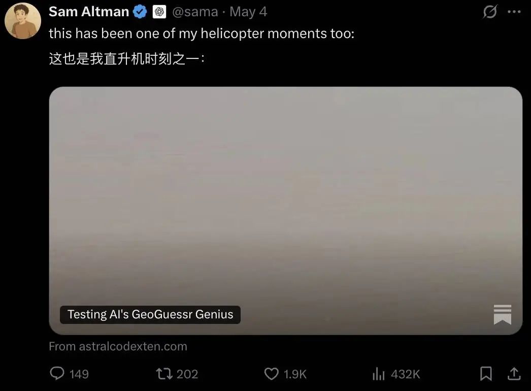Click the blue verified checkmark badge

point(140,12)
